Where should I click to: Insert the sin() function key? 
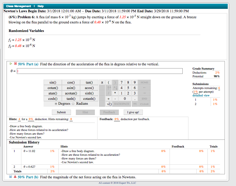point(53,82)
